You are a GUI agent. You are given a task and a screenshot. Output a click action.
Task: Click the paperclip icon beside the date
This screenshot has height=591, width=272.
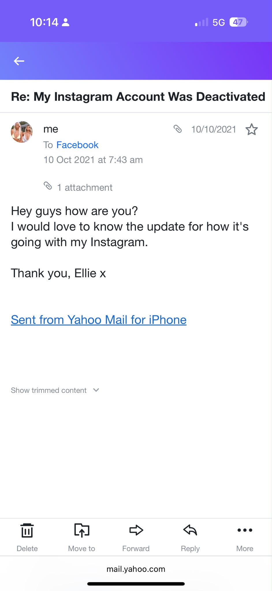tap(178, 129)
